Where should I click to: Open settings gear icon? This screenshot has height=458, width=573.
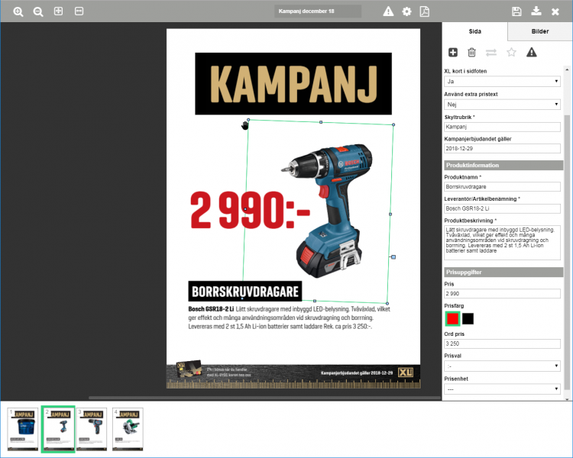[x=406, y=11]
